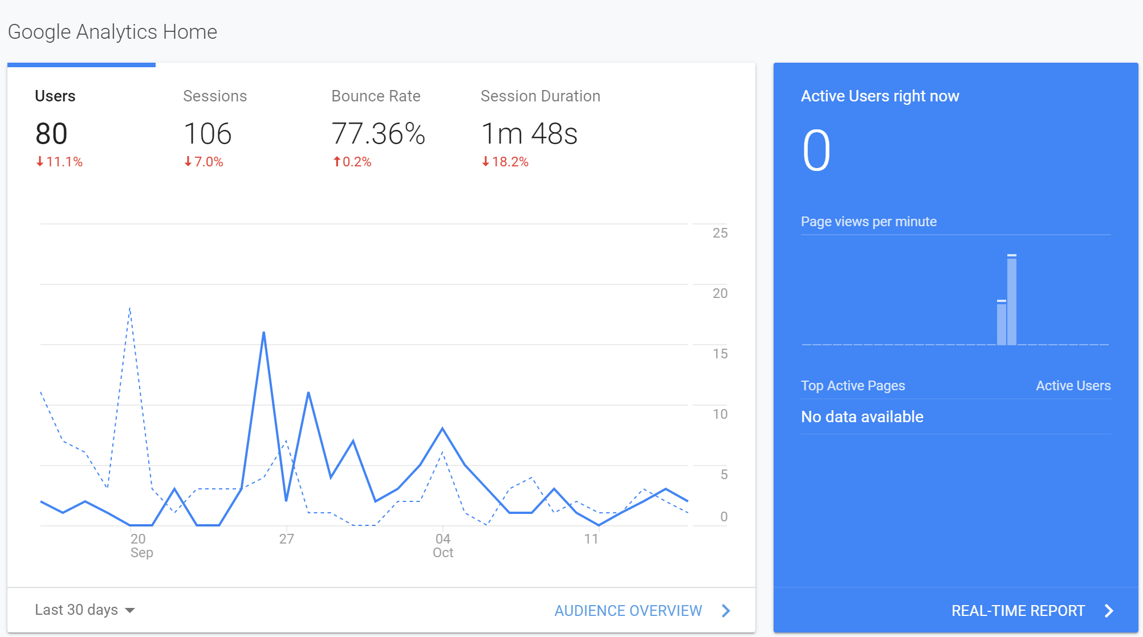Image resolution: width=1143 pixels, height=637 pixels.
Task: Click the shorter bar in page views chart
Action: point(1002,322)
